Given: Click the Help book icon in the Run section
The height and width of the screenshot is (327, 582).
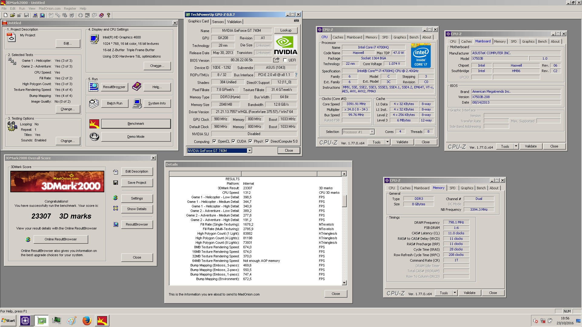Looking at the screenshot, I should click(137, 87).
